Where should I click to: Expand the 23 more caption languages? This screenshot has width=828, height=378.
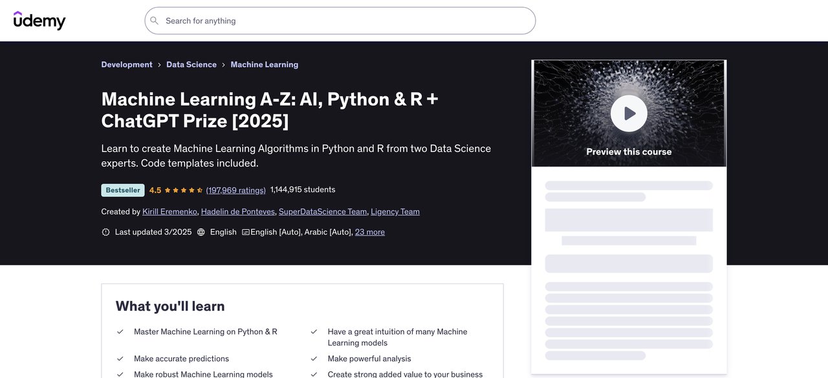point(370,232)
